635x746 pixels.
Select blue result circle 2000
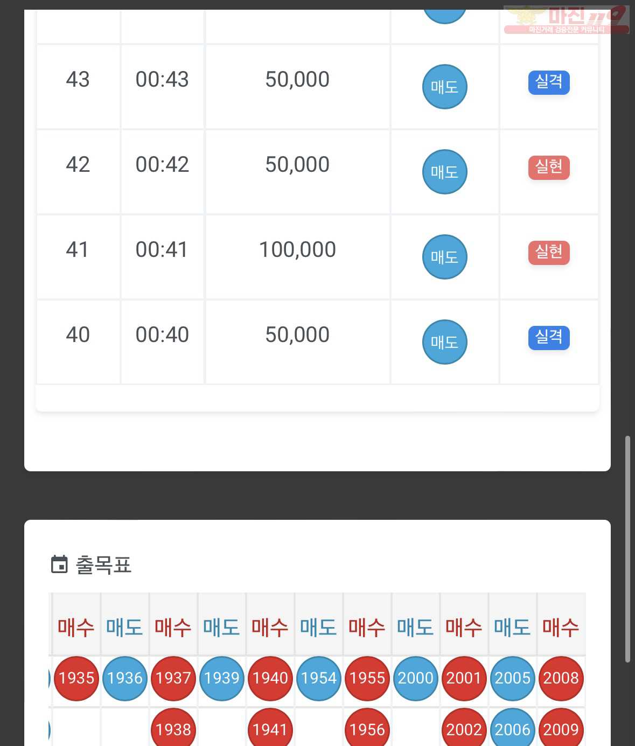416,678
